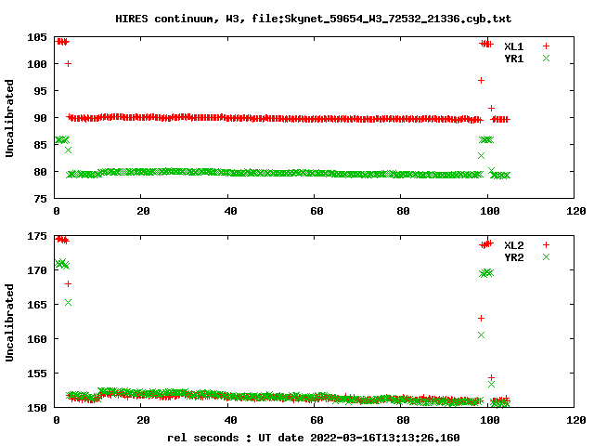Click x-axis tick 120 under the XL1/YR1 plot
The width and height of the screenshot is (594, 446).
pos(576,211)
